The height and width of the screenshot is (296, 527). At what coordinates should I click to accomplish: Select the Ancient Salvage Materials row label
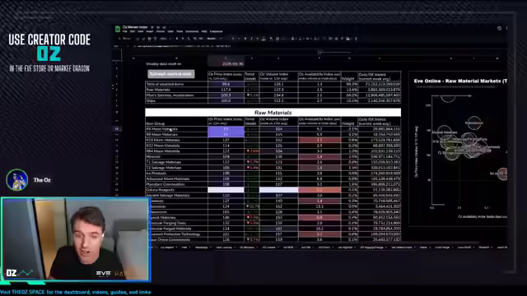168,196
